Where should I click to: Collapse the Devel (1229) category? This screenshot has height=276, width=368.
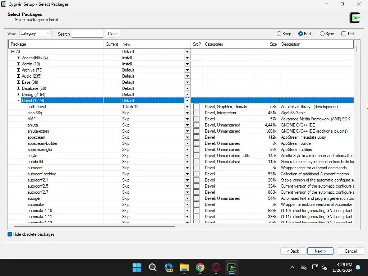coord(19,101)
